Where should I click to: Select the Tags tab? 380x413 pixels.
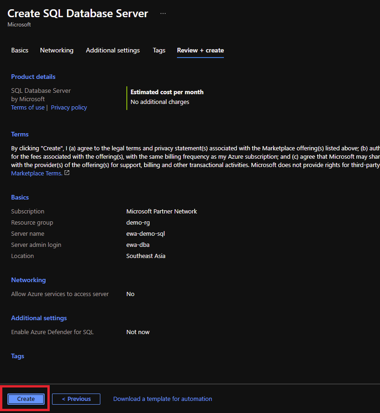(159, 50)
